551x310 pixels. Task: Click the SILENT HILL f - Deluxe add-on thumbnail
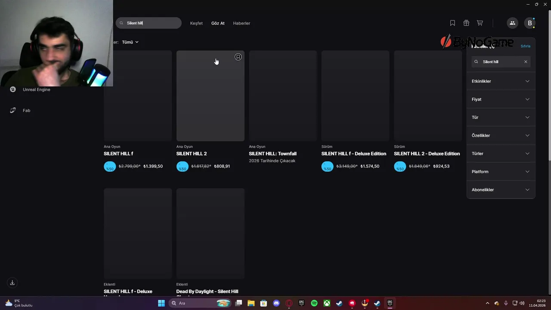click(138, 233)
